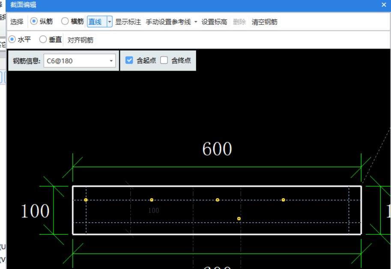
Task: Click 清空钢筋 button
Action: click(265, 22)
